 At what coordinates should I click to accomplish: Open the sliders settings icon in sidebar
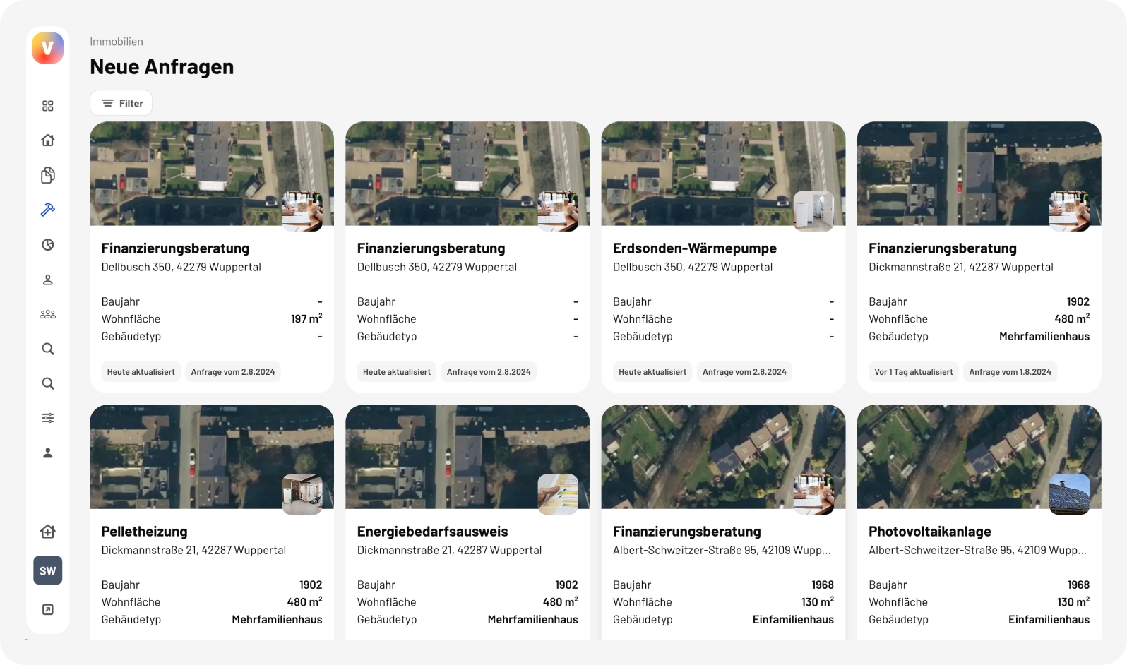click(47, 418)
